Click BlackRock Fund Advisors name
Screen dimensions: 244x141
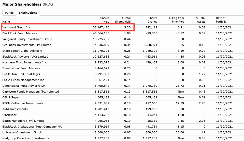click(20, 33)
